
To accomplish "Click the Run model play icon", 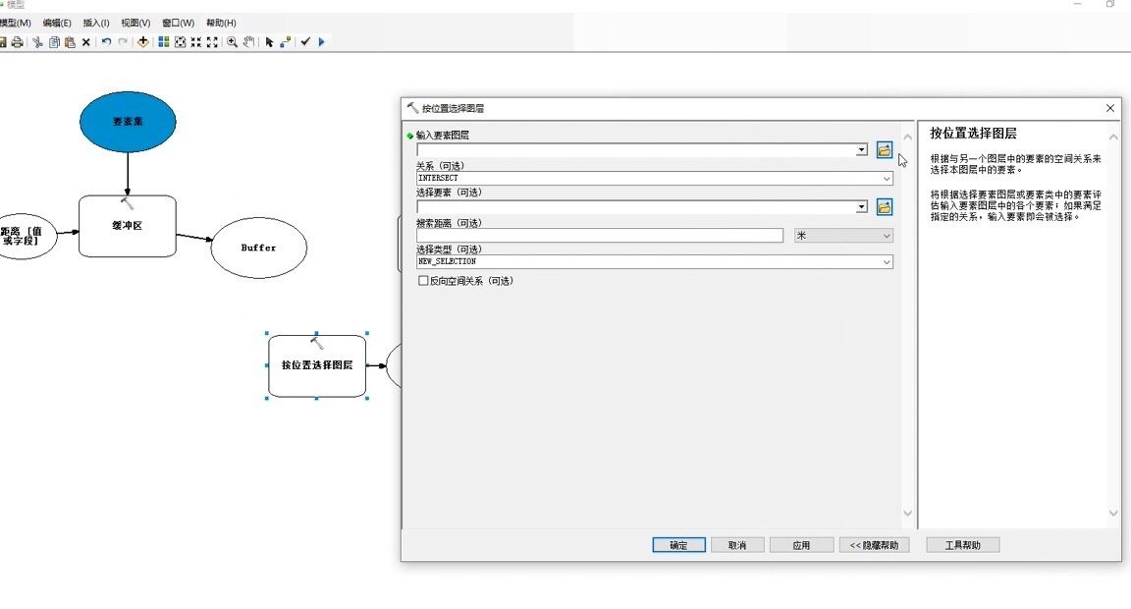I will pyautogui.click(x=322, y=42).
